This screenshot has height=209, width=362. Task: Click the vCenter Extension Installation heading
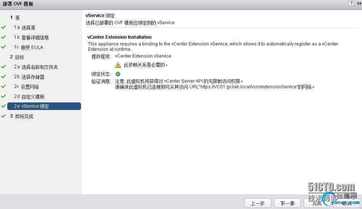[x=119, y=37]
